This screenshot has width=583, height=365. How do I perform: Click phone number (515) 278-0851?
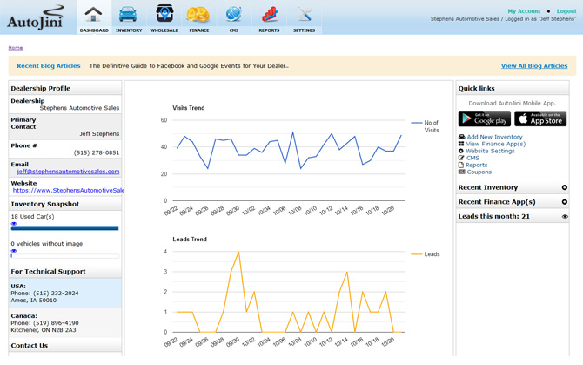point(97,152)
